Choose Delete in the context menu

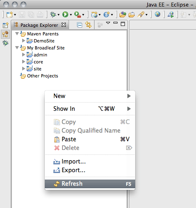click(90, 148)
